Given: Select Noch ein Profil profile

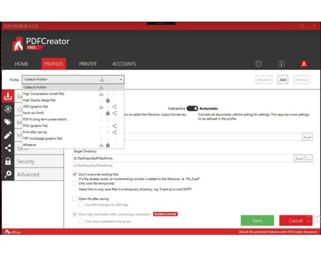Looking at the screenshot, I should pos(73,113).
